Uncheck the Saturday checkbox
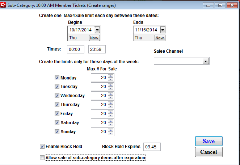 coord(57,122)
